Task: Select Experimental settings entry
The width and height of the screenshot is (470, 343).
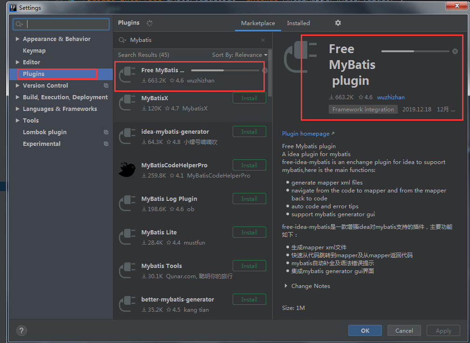Action: click(x=41, y=144)
